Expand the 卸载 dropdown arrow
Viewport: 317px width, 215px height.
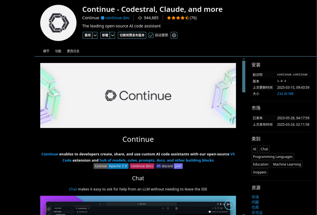112,35
